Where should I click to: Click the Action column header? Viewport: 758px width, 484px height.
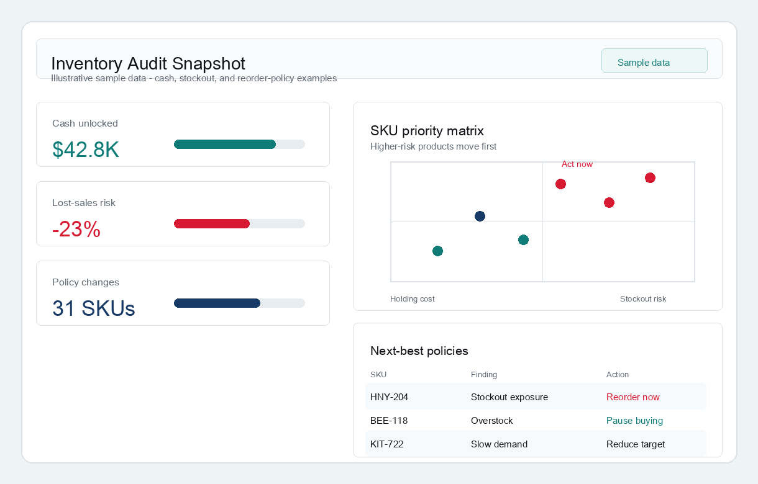pos(618,375)
